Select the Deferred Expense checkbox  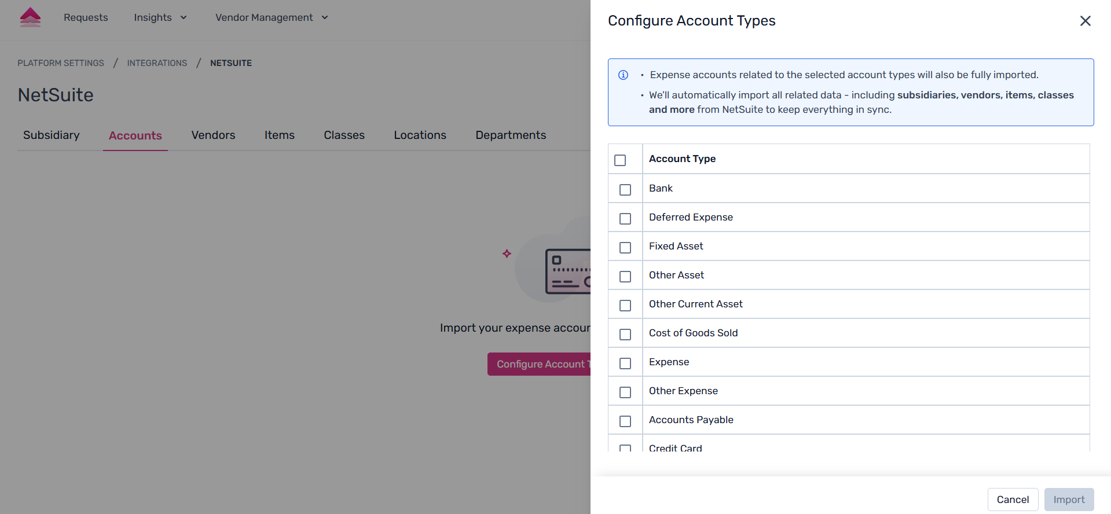click(625, 218)
